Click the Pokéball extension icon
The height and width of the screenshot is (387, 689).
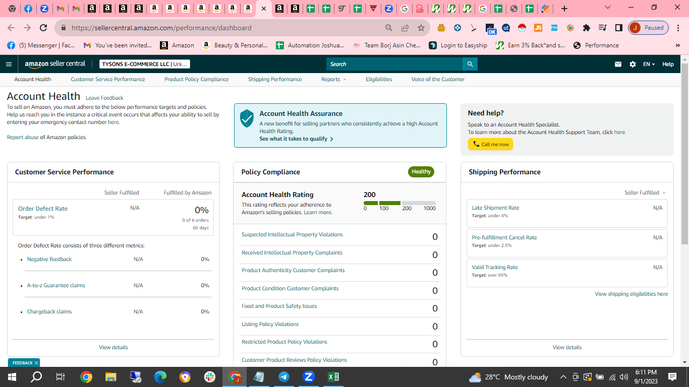click(x=522, y=28)
